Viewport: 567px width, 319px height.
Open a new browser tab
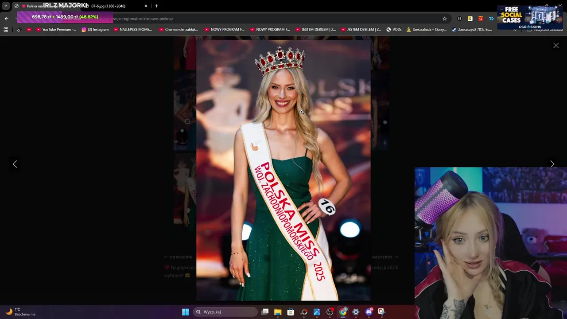(x=156, y=6)
